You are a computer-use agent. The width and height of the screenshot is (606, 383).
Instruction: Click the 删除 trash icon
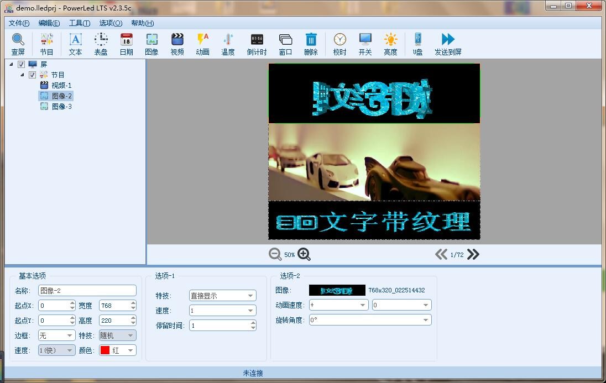(x=311, y=44)
